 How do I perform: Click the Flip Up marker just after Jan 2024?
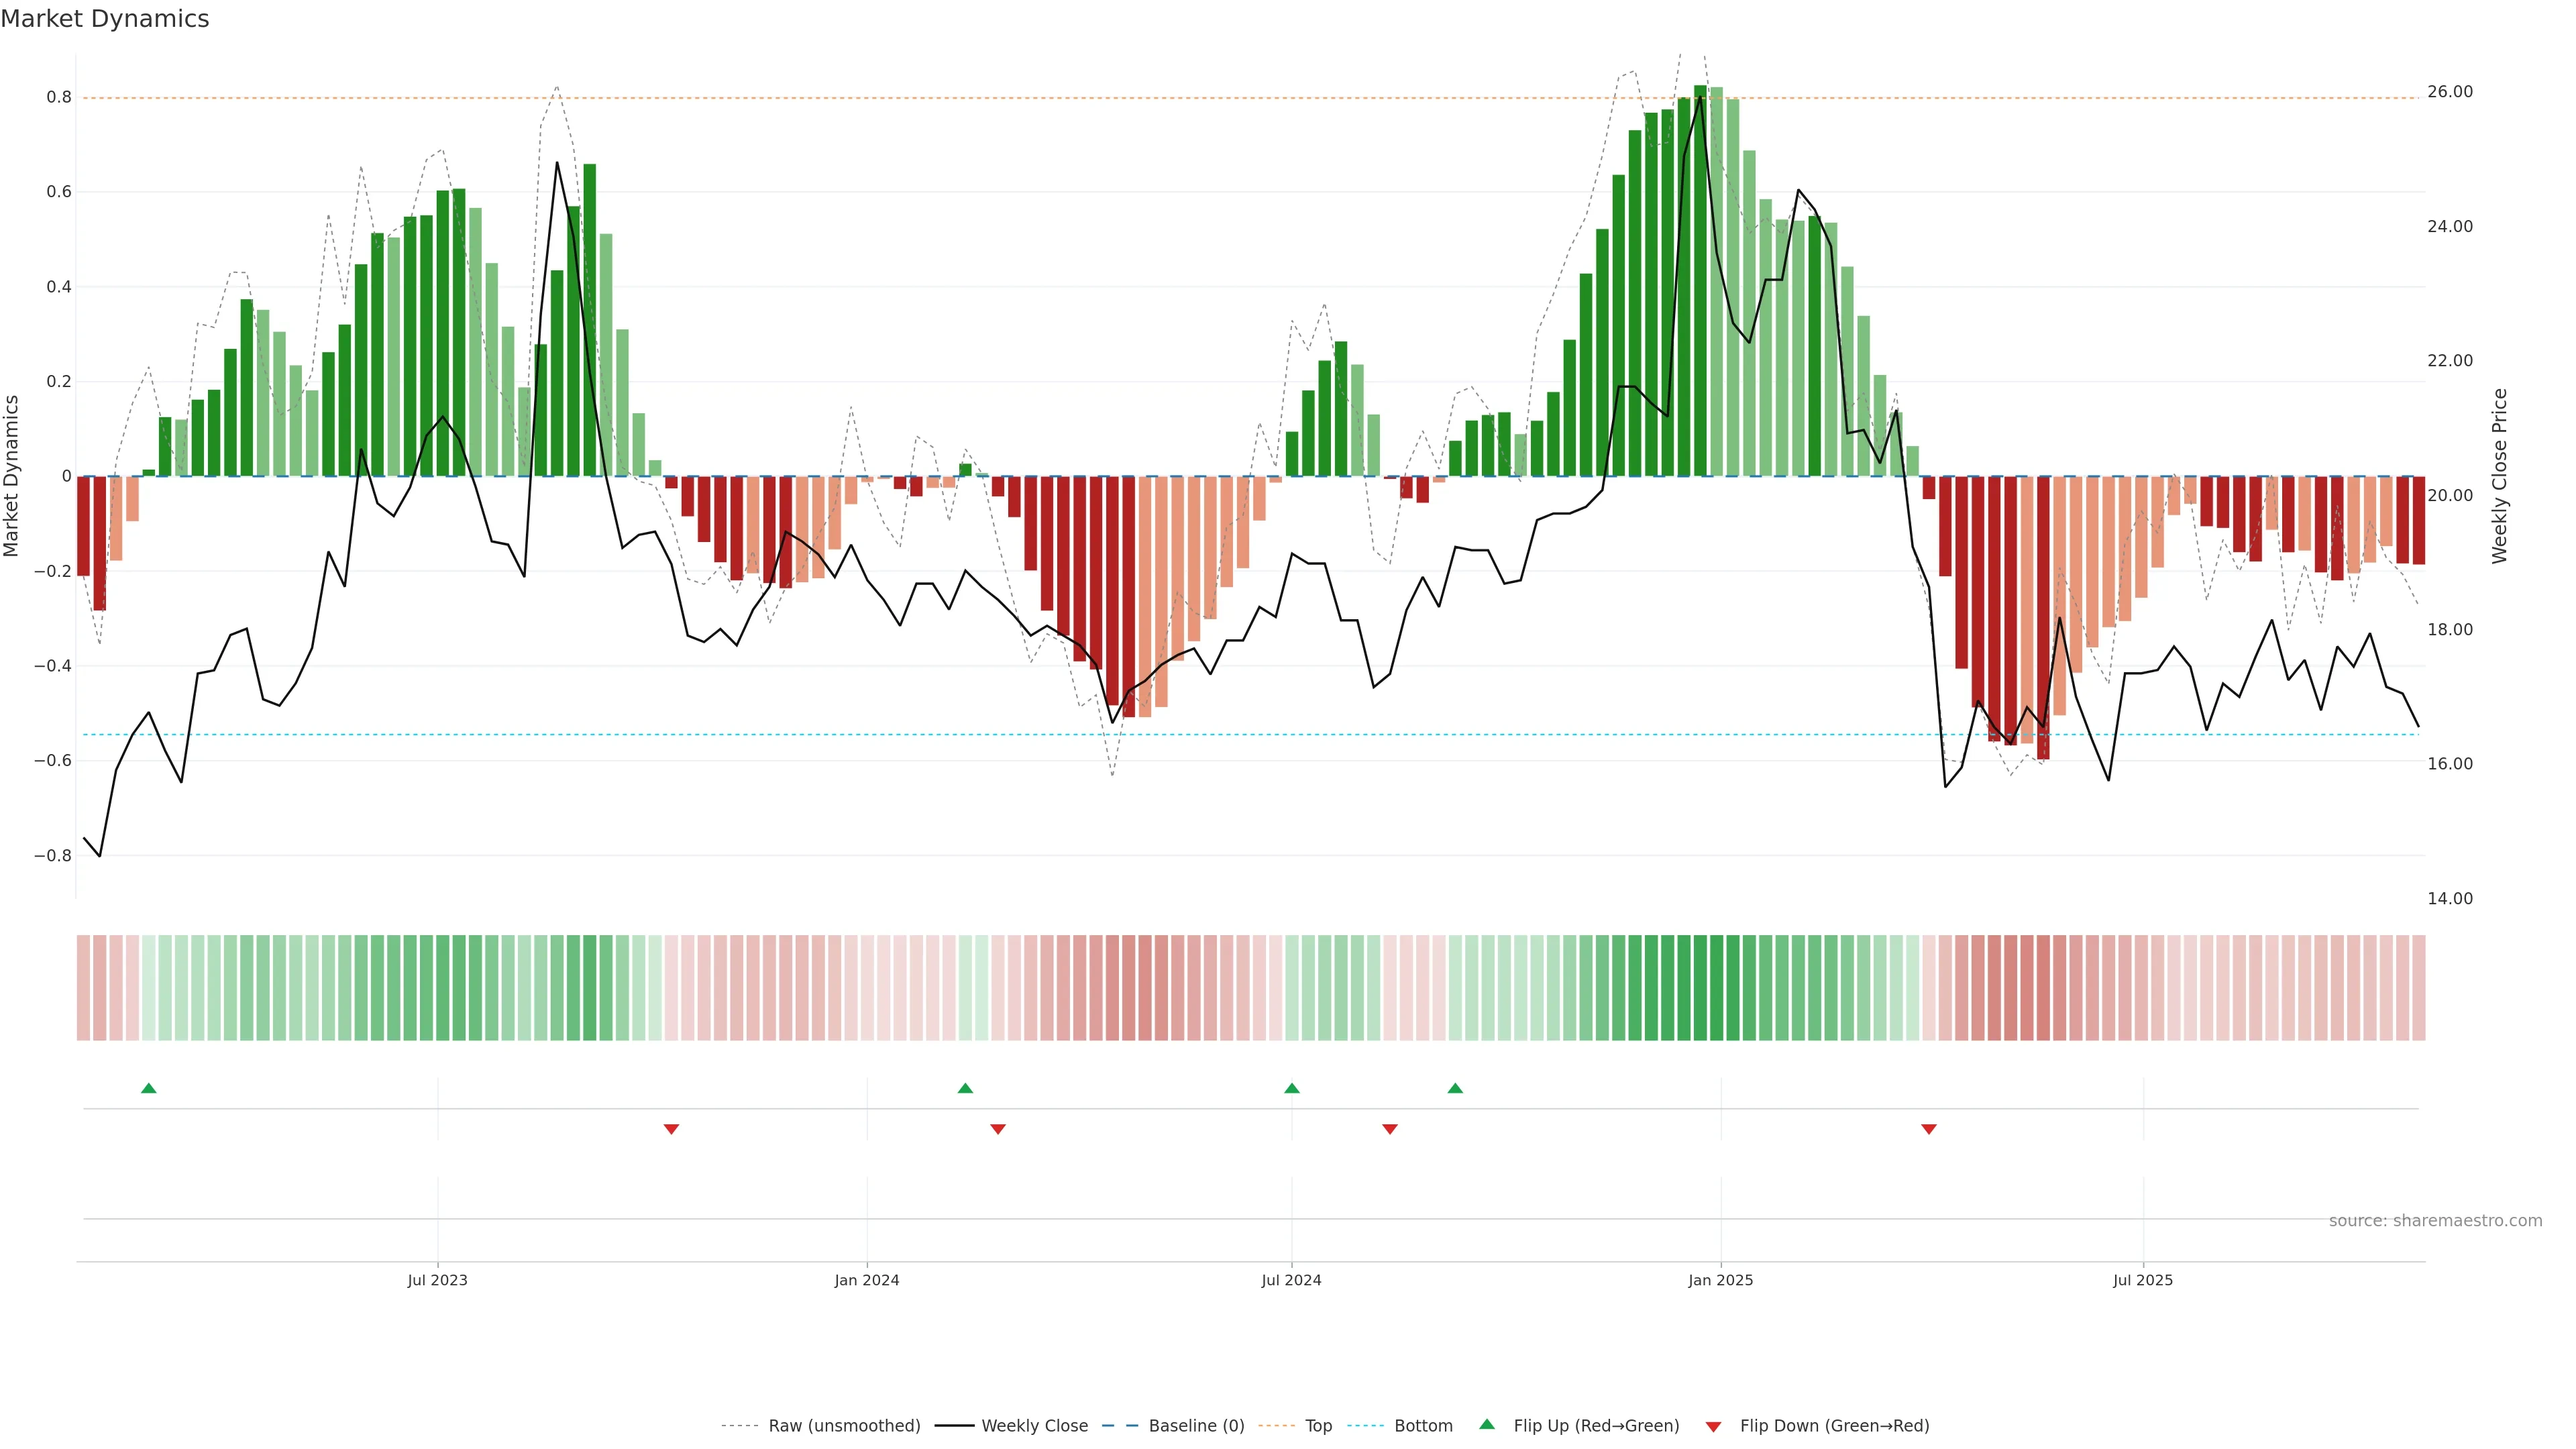click(x=965, y=1088)
